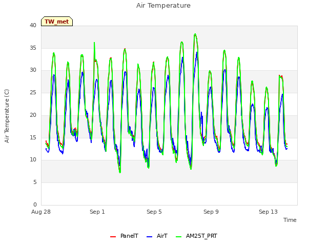Click the Sep 13 x-axis label
The image size is (328, 246).
268,212
